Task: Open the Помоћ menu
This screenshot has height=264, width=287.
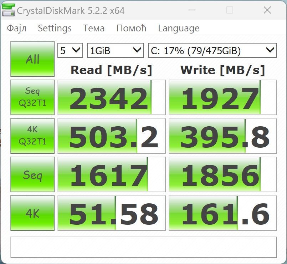Action: click(x=131, y=28)
